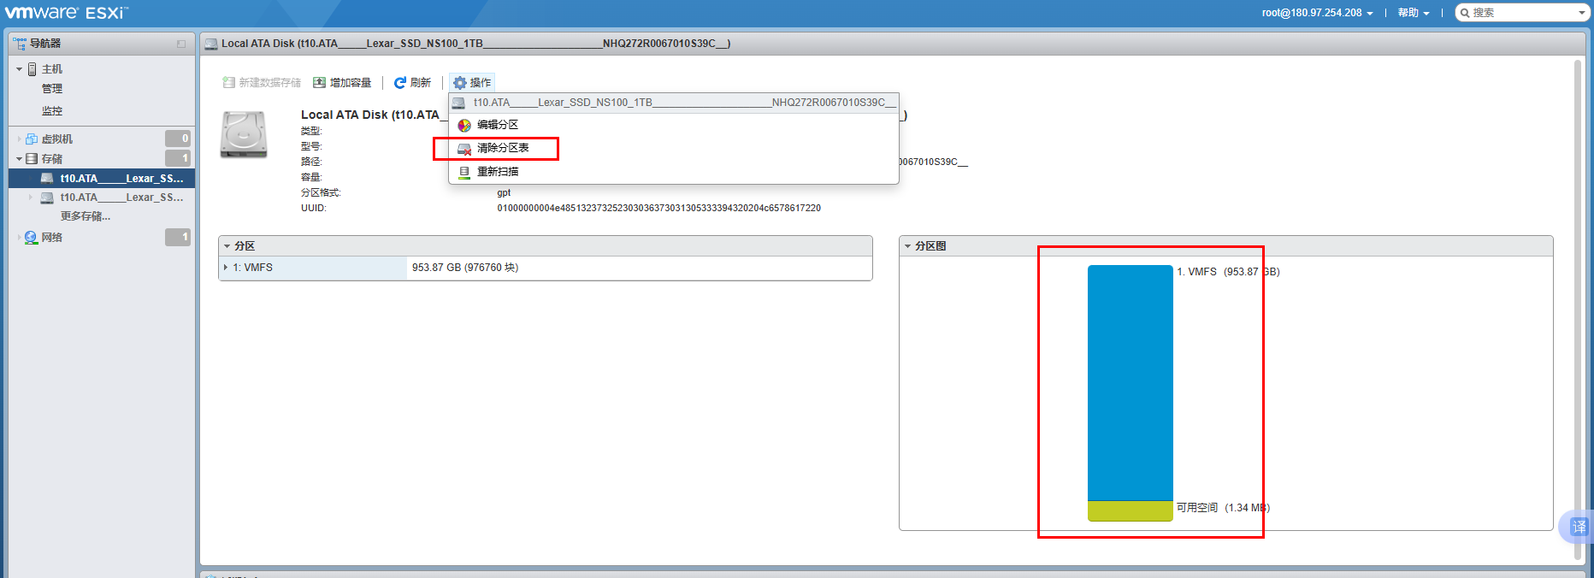Open 监控 monitor under host
The image size is (1594, 578).
(x=52, y=111)
